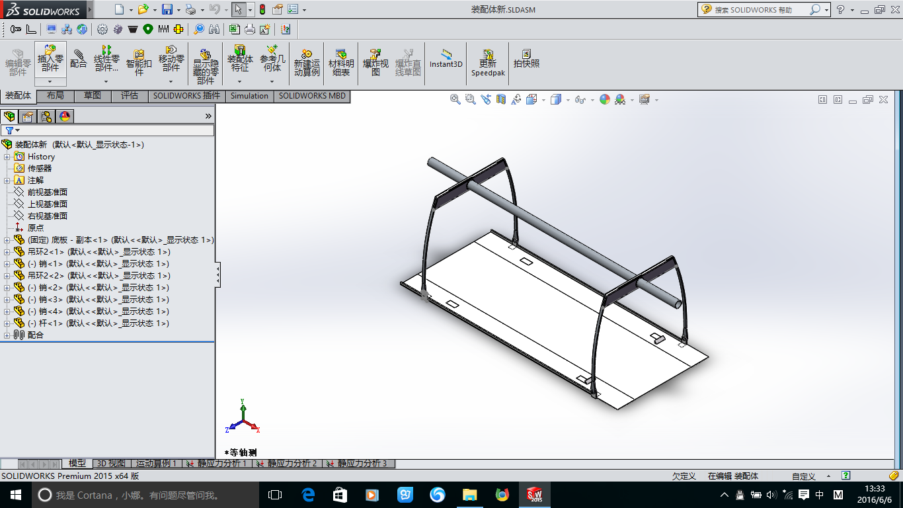Open the 静应力分析 2 study tab
This screenshot has height=508, width=903.
pyautogui.click(x=292, y=464)
